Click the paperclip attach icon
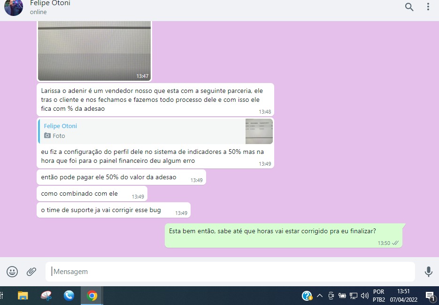Screen dimensions: 439x305 (x=31, y=271)
